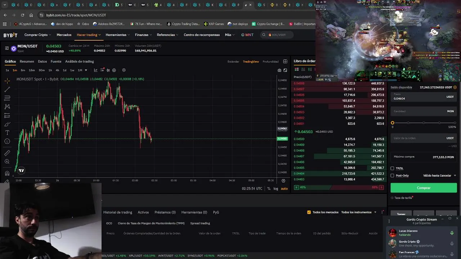Click the order amount percentage slider handle
The image size is (461, 259).
click(393, 123)
